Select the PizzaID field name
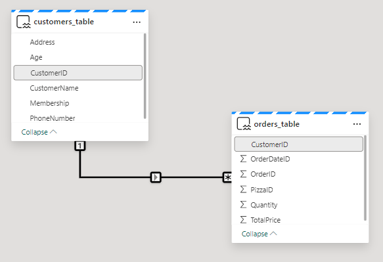383x262 pixels. pyautogui.click(x=261, y=190)
